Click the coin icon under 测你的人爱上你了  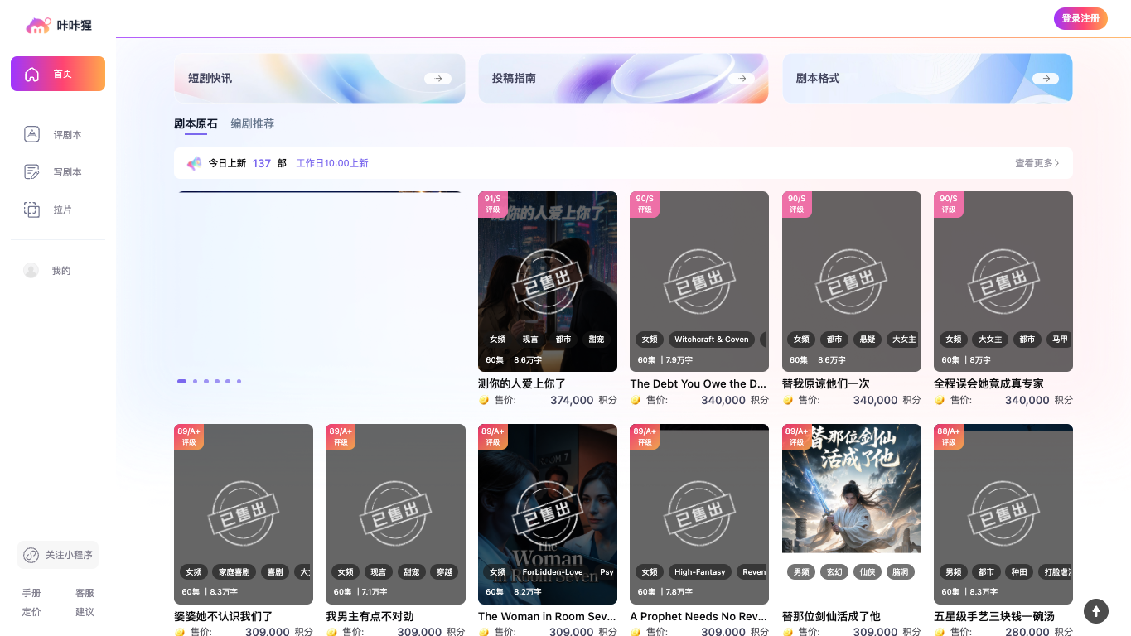[484, 400]
